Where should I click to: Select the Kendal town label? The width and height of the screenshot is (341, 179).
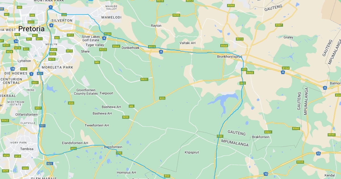pyautogui.click(x=330, y=175)
